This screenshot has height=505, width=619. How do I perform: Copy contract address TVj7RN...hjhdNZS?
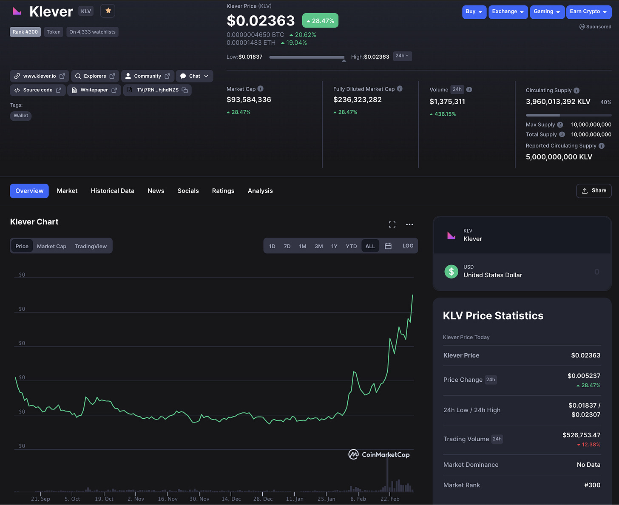pos(185,90)
